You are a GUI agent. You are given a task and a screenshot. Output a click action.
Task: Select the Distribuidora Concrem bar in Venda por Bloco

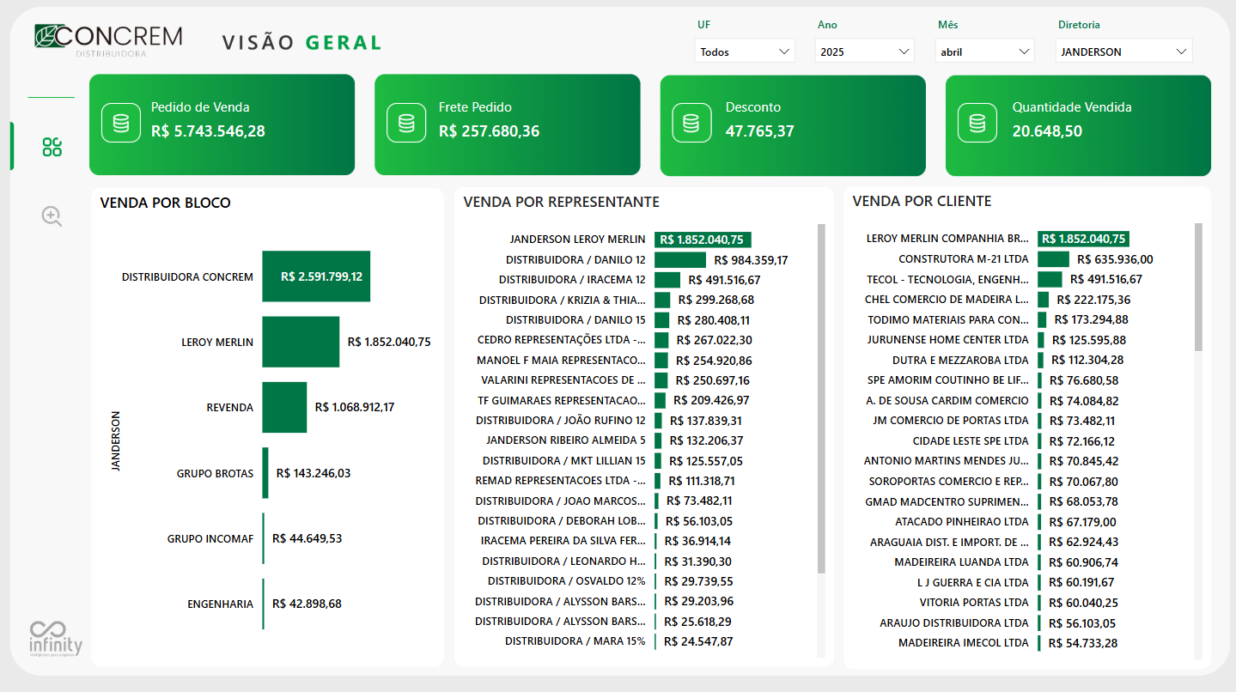pyautogui.click(x=316, y=276)
